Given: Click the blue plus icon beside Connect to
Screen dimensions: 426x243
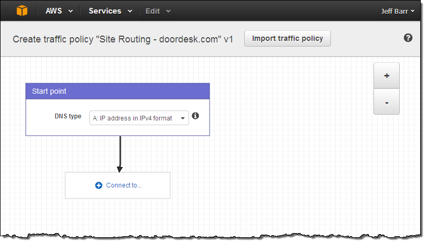Looking at the screenshot, I should click(x=99, y=185).
